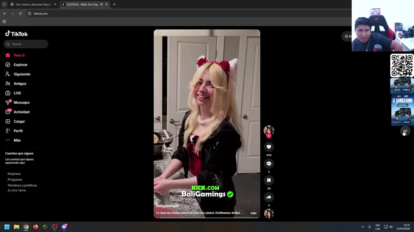Image resolution: width=414 pixels, height=232 pixels.
Task: Open Términos y políticas link
Action: pos(22,186)
